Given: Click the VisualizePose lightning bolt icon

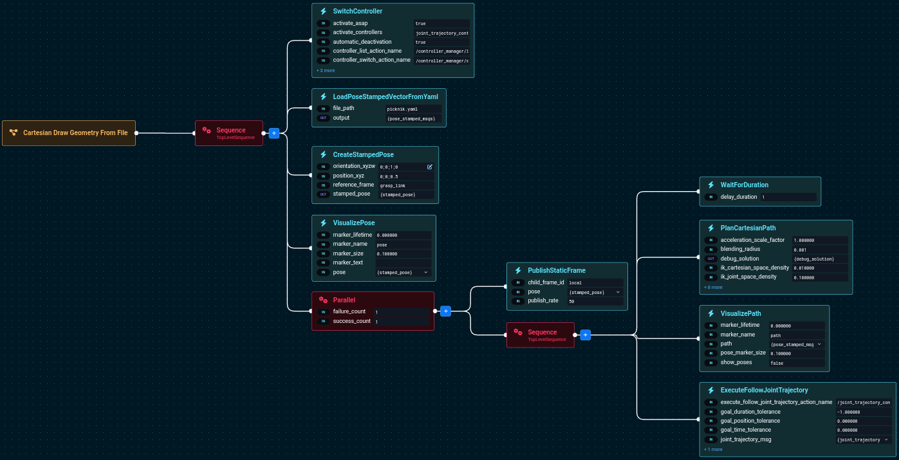Looking at the screenshot, I should (324, 223).
